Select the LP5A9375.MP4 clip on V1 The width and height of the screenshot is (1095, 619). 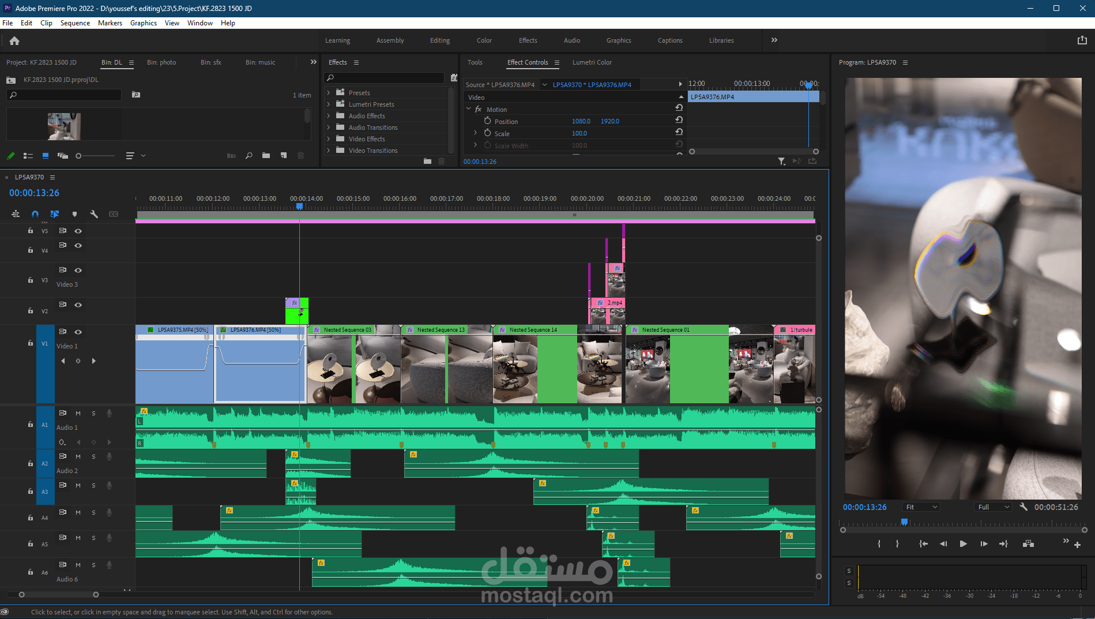click(174, 363)
